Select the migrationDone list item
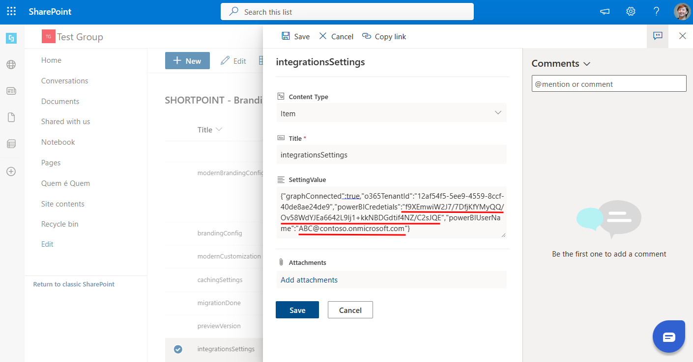The width and height of the screenshot is (693, 362). 219,303
